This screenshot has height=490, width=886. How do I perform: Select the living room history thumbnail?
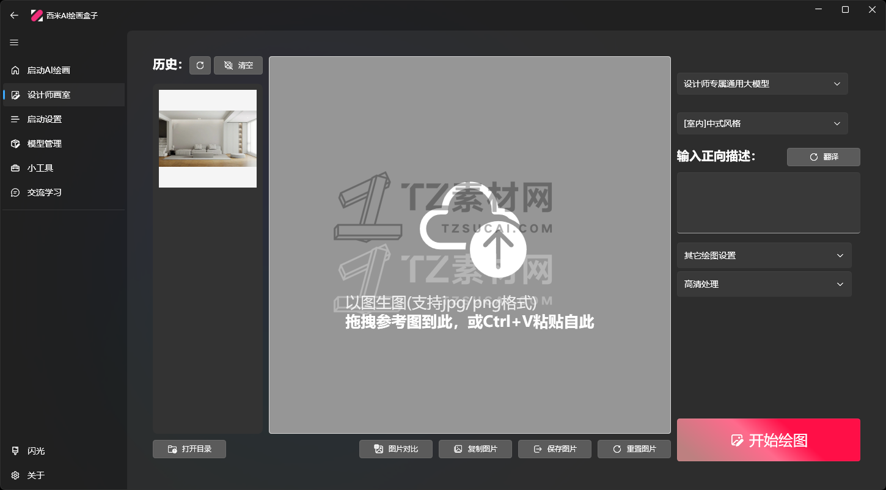(208, 139)
